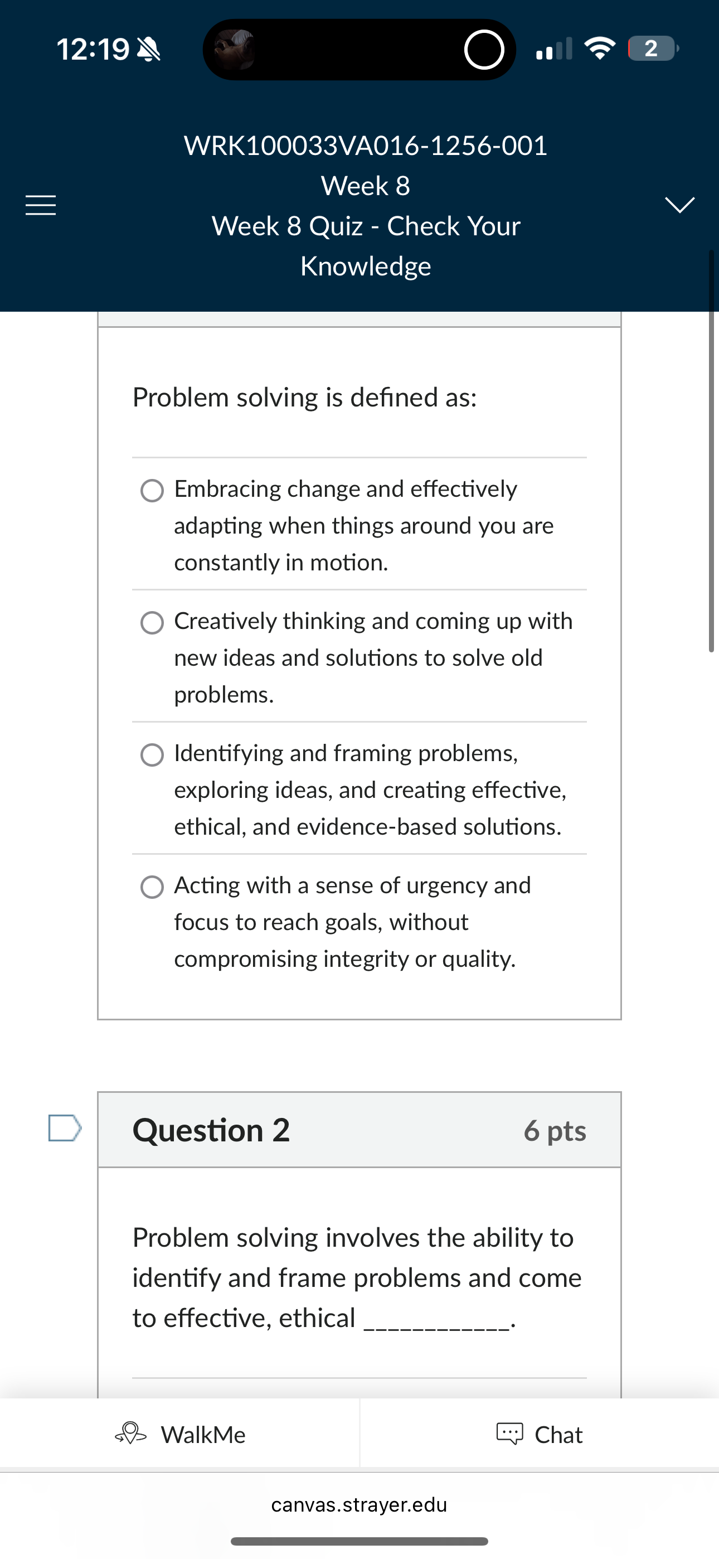Flag Question 2 for review
Image resolution: width=719 pixels, height=1559 pixels.
coord(65,1127)
